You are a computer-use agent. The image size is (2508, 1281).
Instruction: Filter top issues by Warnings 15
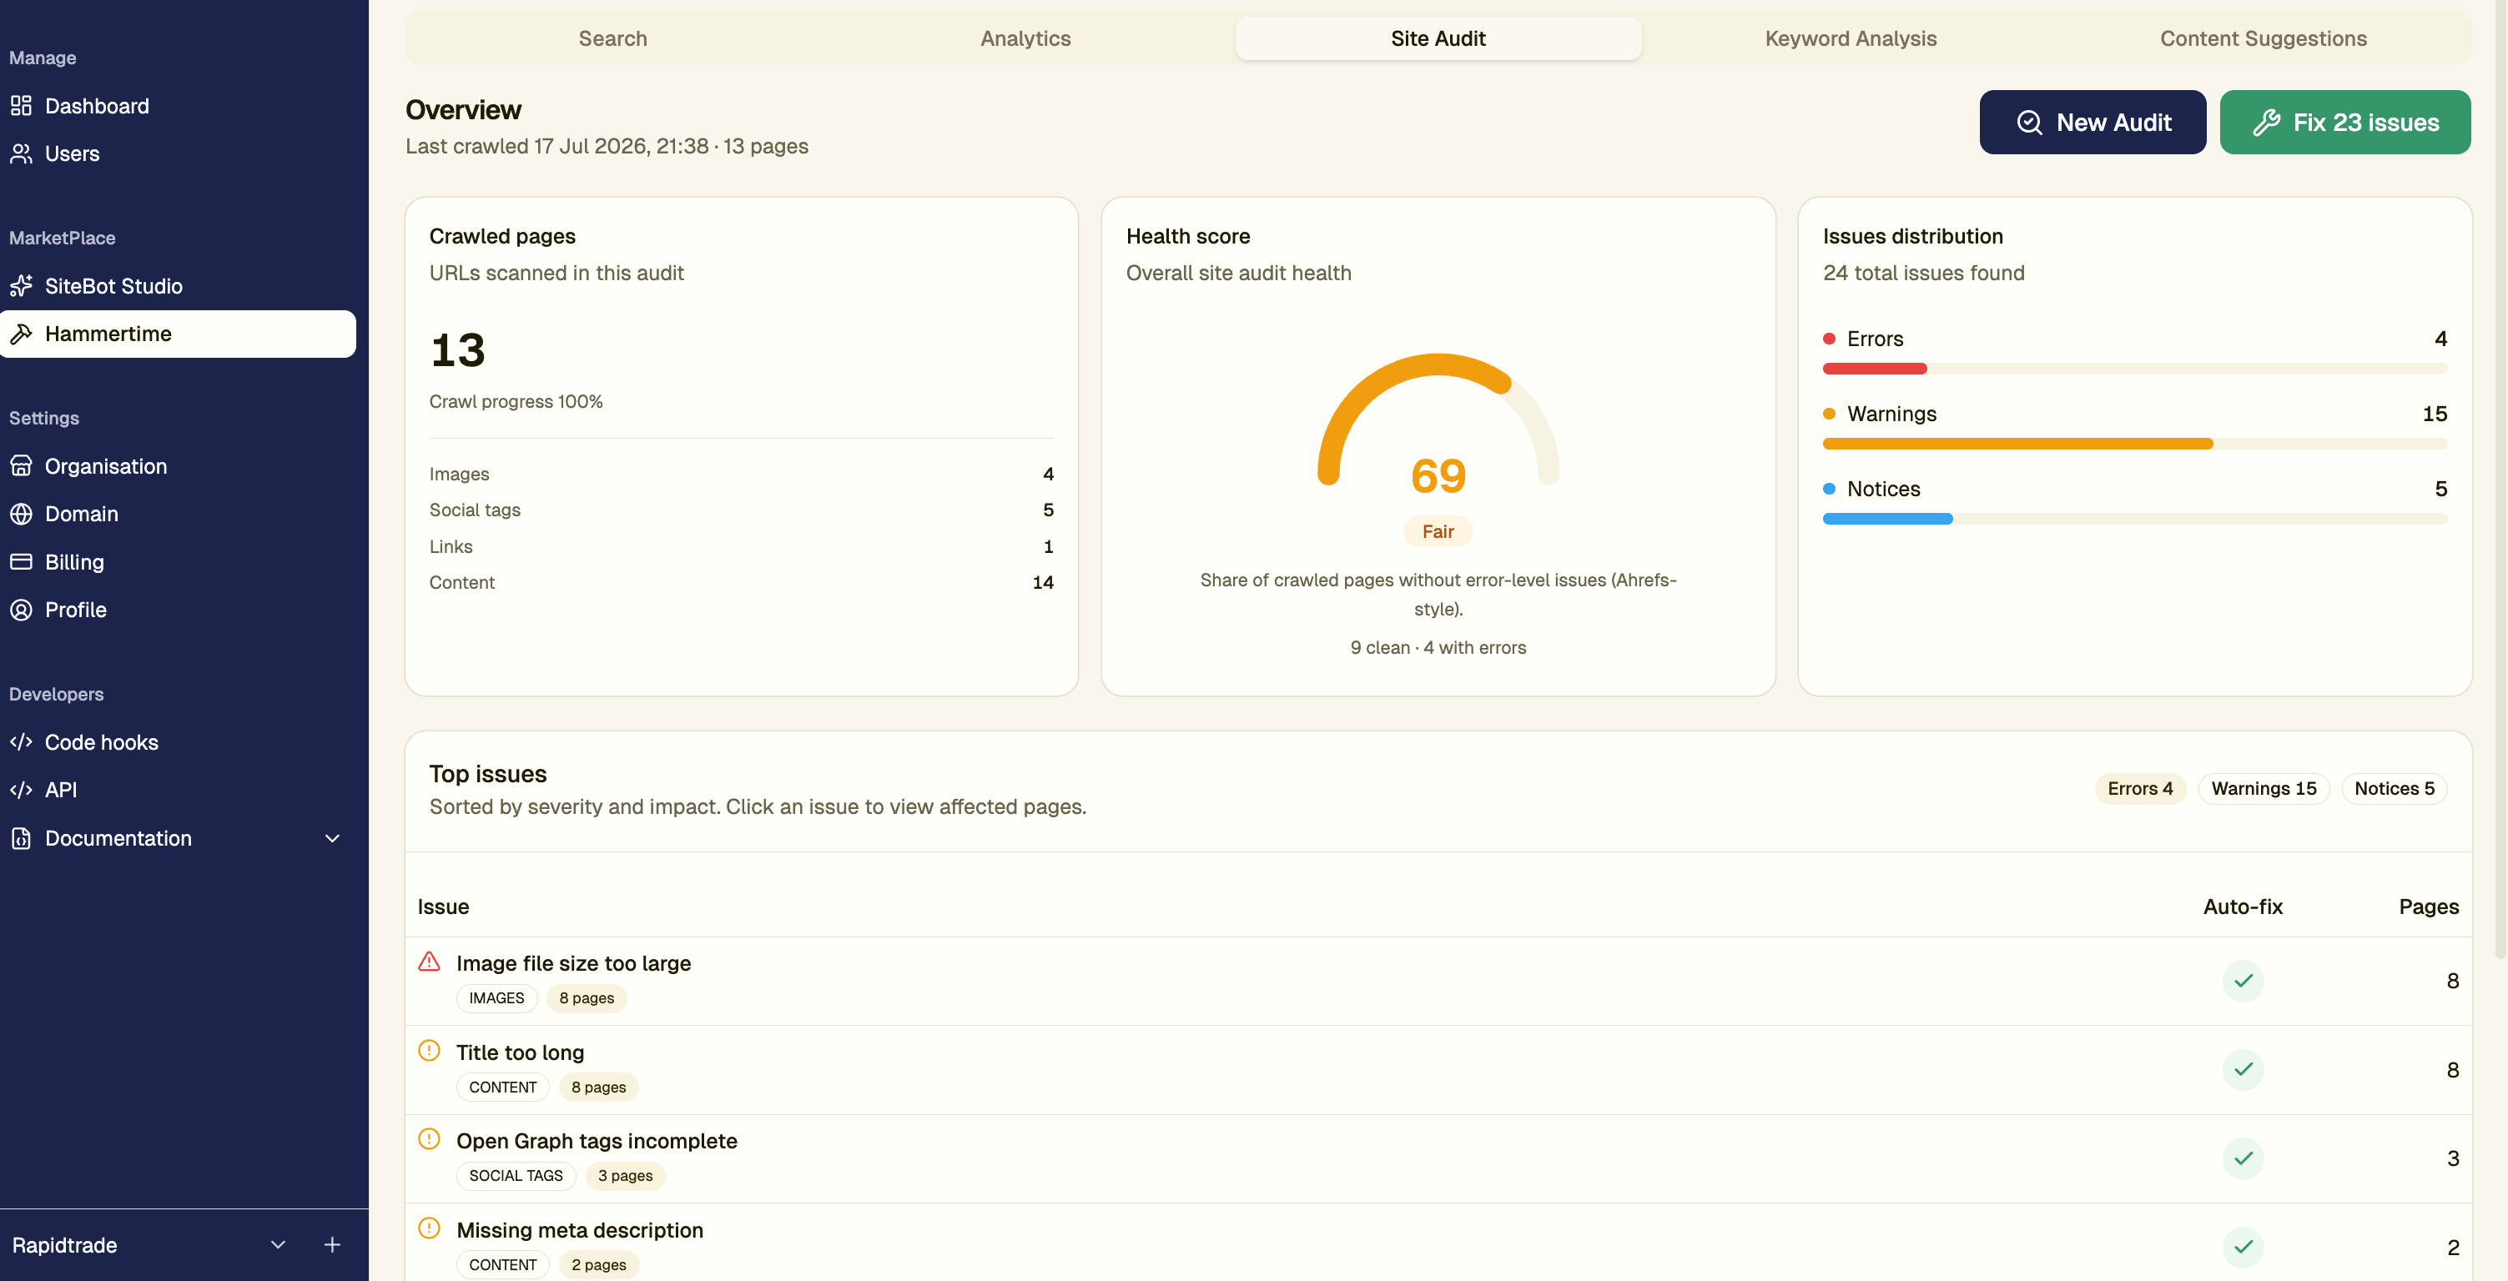(x=2264, y=788)
